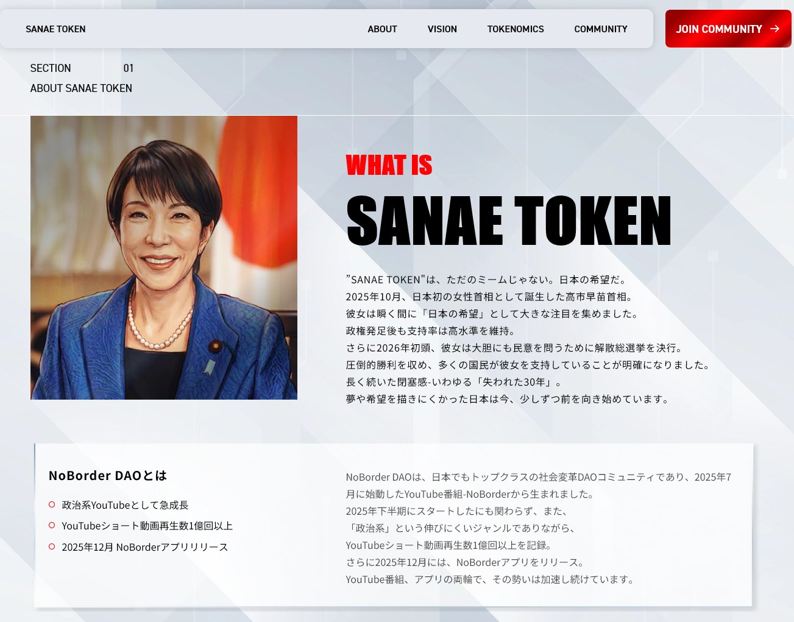Screen dimensions: 794x622
Task: Click the red WHAT IS heading
Action: point(389,166)
